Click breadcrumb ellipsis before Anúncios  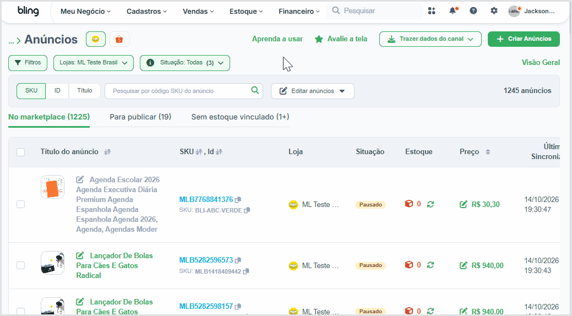[12, 41]
